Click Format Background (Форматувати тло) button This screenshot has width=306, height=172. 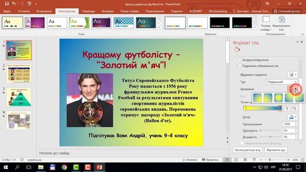coord(281,23)
